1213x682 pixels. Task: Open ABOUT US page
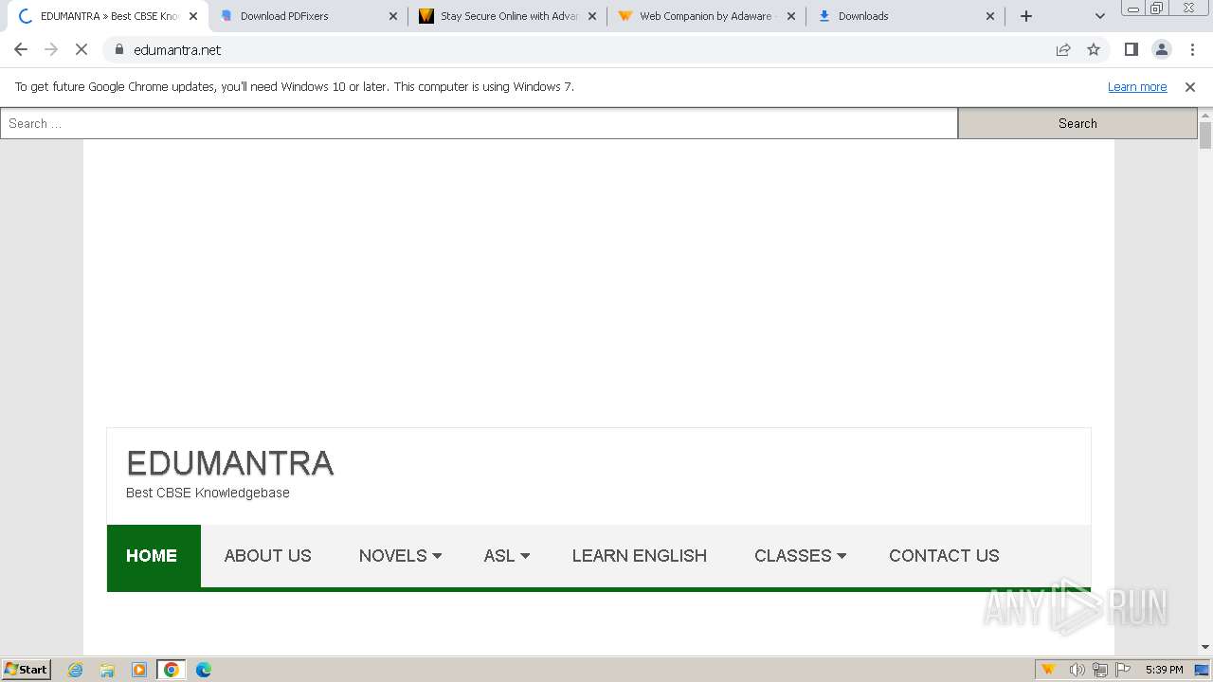coord(267,556)
